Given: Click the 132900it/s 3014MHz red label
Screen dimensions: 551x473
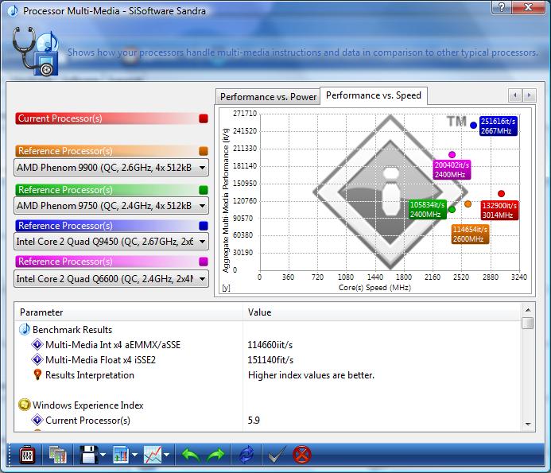Looking at the screenshot, I should tap(499, 210).
